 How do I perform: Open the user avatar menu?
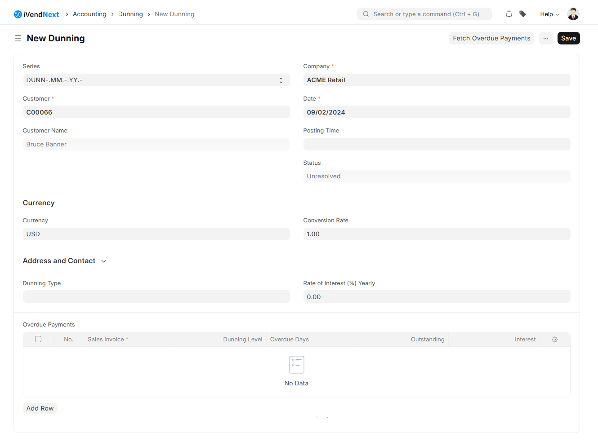(573, 14)
